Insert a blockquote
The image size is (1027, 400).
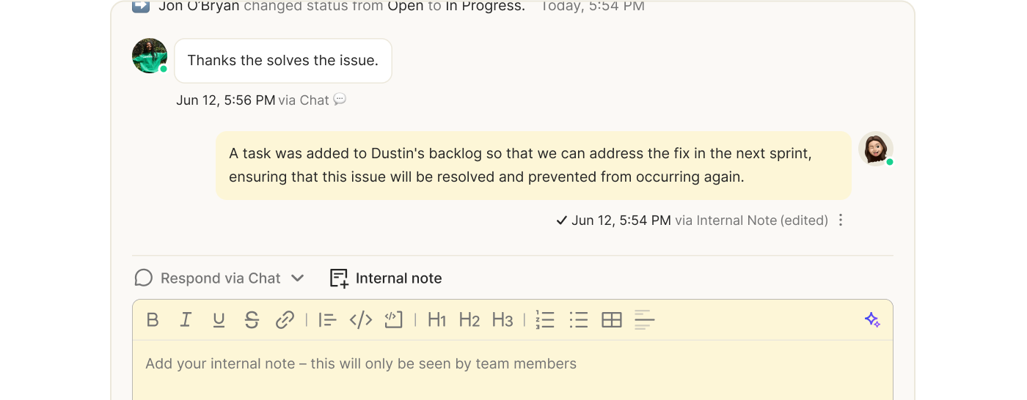pyautogui.click(x=327, y=319)
